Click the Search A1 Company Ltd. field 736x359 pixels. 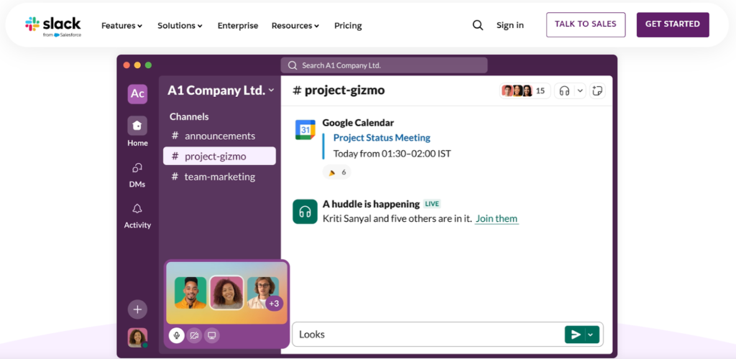[x=384, y=65]
